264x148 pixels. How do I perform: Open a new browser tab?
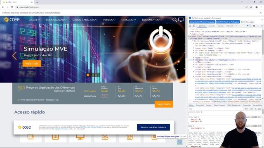(x=37, y=2)
